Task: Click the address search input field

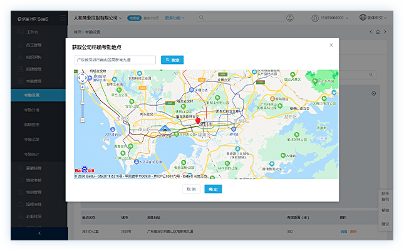Action: pos(115,60)
